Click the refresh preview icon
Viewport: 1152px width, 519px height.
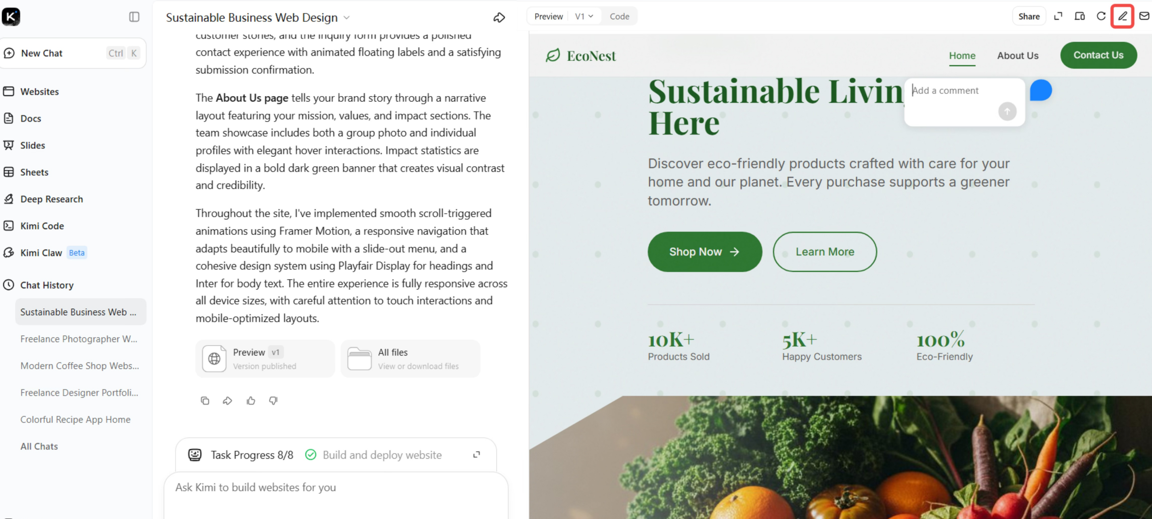[1101, 17]
